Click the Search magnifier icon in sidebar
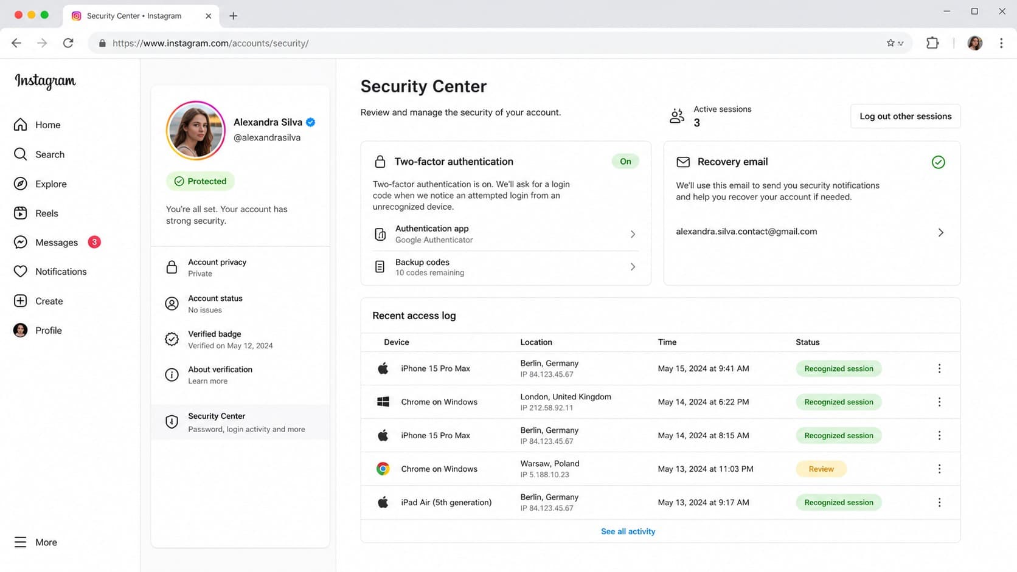This screenshot has height=572, width=1017. [x=20, y=154]
